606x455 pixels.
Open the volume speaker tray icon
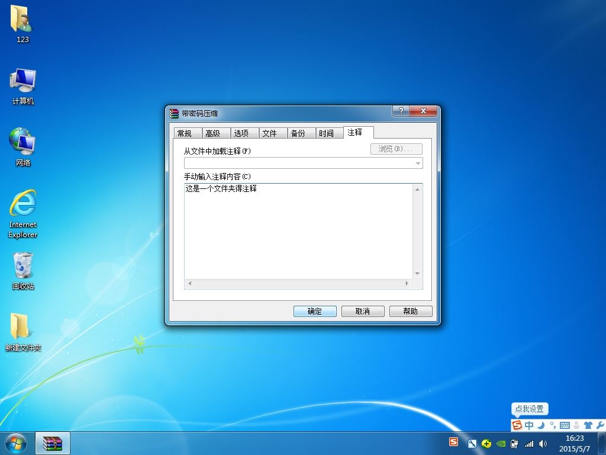click(543, 444)
